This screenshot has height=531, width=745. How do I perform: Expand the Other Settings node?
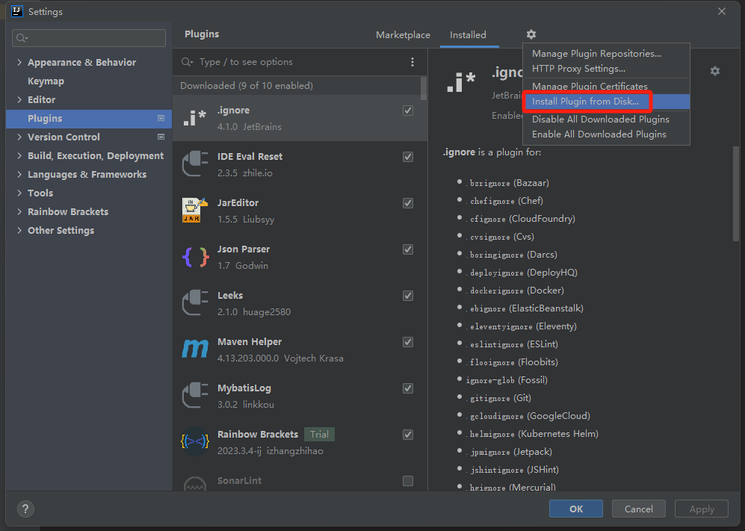pos(19,230)
